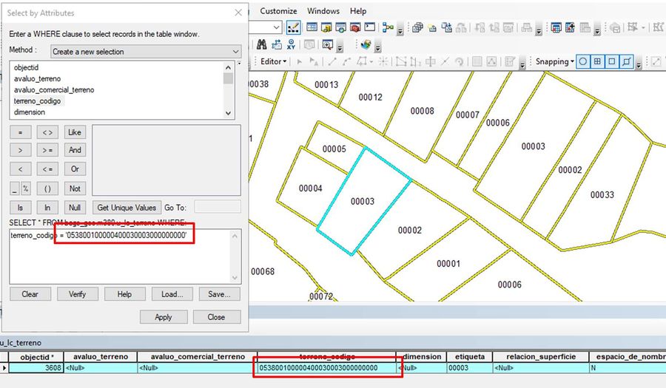Screen dimensions: 666x388
Task: Toggle Edge Snapping button
Action: [x=627, y=61]
